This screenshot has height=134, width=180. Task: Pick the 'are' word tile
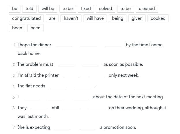click(x=52, y=18)
